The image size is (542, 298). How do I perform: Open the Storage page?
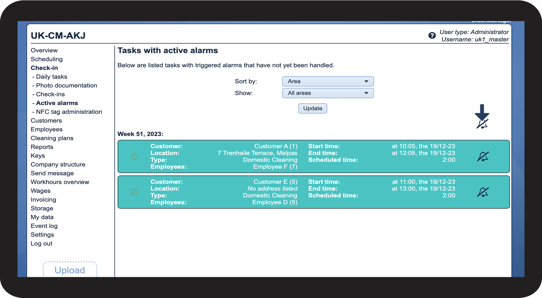click(42, 208)
